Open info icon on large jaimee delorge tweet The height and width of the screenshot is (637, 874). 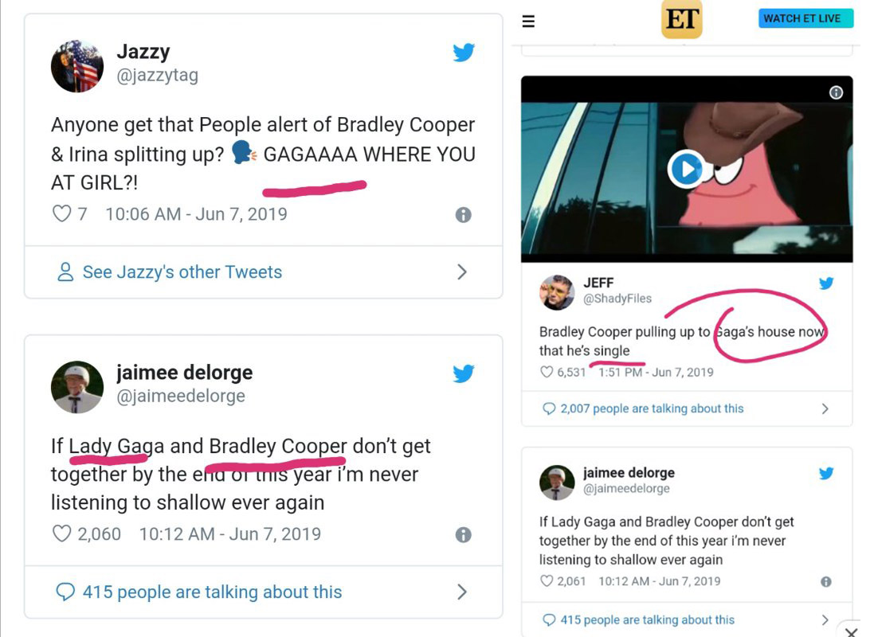click(463, 535)
